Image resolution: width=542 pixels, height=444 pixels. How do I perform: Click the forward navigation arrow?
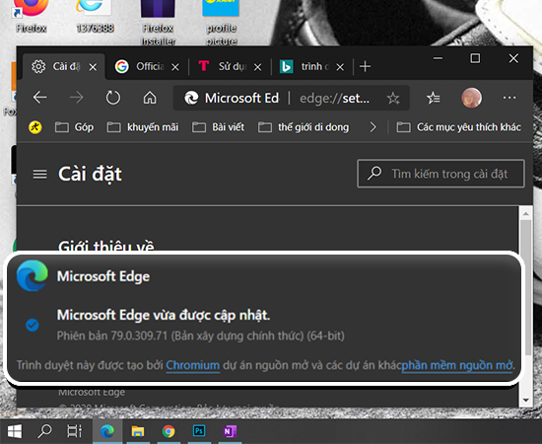(x=77, y=98)
